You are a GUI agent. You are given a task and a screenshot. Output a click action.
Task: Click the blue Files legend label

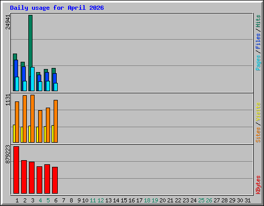[258, 41]
